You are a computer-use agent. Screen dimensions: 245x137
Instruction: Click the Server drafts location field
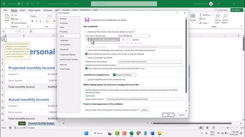tap(144, 99)
